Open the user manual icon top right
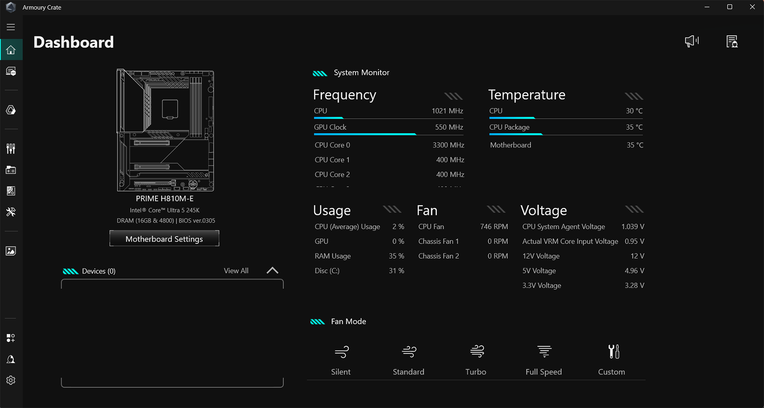Image resolution: width=764 pixels, height=408 pixels. pos(732,41)
